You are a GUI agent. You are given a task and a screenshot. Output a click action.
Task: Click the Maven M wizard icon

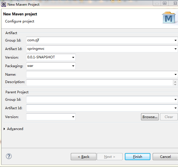pyautogui.click(x=169, y=18)
